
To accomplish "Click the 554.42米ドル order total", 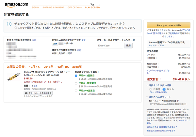I will click(x=181, y=79).
